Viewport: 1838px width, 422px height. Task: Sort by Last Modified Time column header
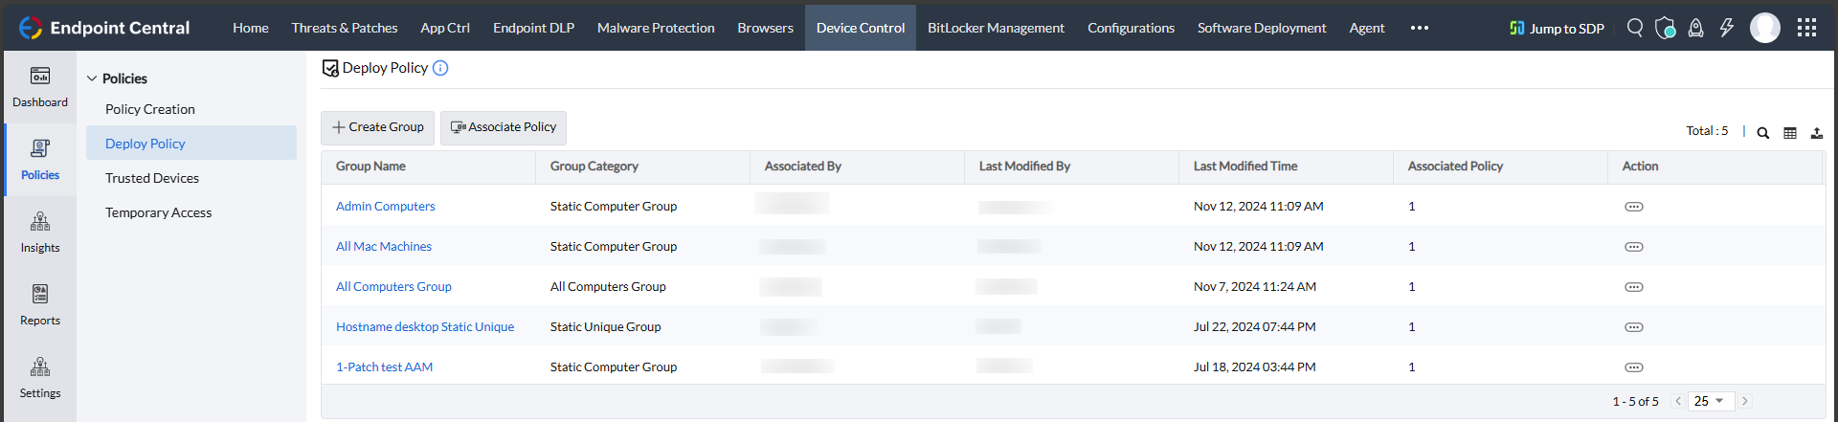(x=1245, y=167)
